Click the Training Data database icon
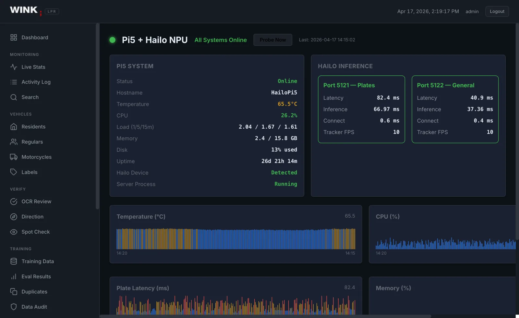Image resolution: width=519 pixels, height=318 pixels. [14, 261]
